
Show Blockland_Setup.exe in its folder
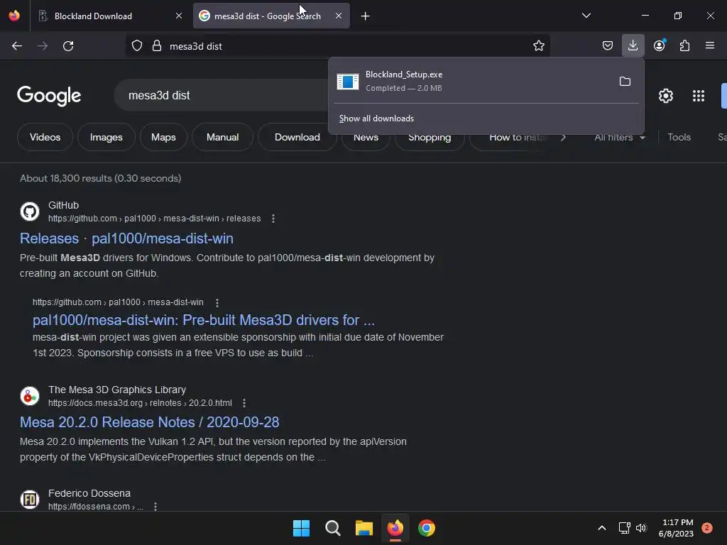click(x=625, y=82)
